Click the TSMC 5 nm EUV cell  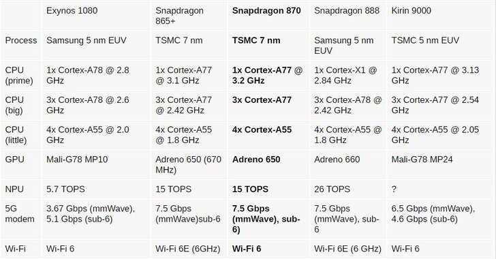pyautogui.click(x=425, y=40)
